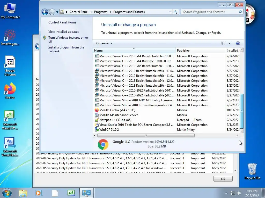Viewport: 265px width, 198px height.
Task: Click the Control Panel icon in address bar
Action: pos(62,12)
